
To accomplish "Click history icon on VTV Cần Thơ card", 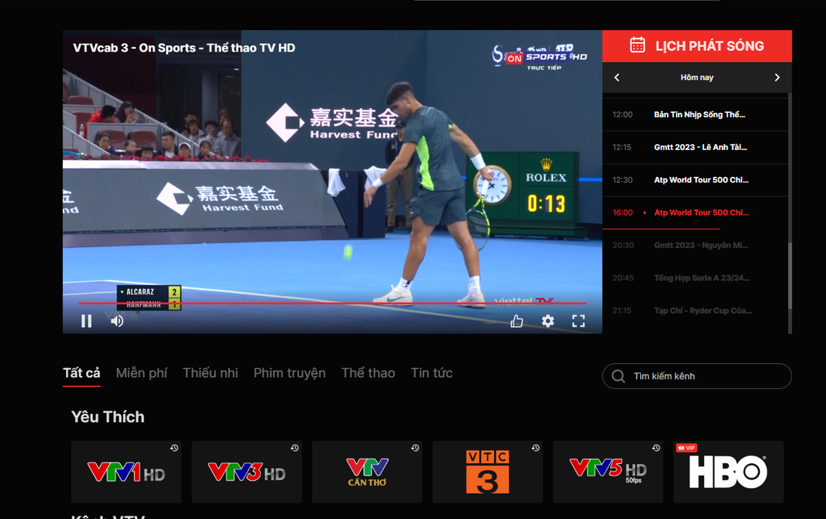I will point(415,448).
